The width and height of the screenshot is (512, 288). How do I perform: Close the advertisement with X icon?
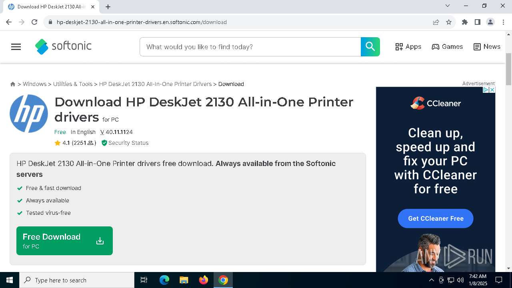(x=492, y=90)
